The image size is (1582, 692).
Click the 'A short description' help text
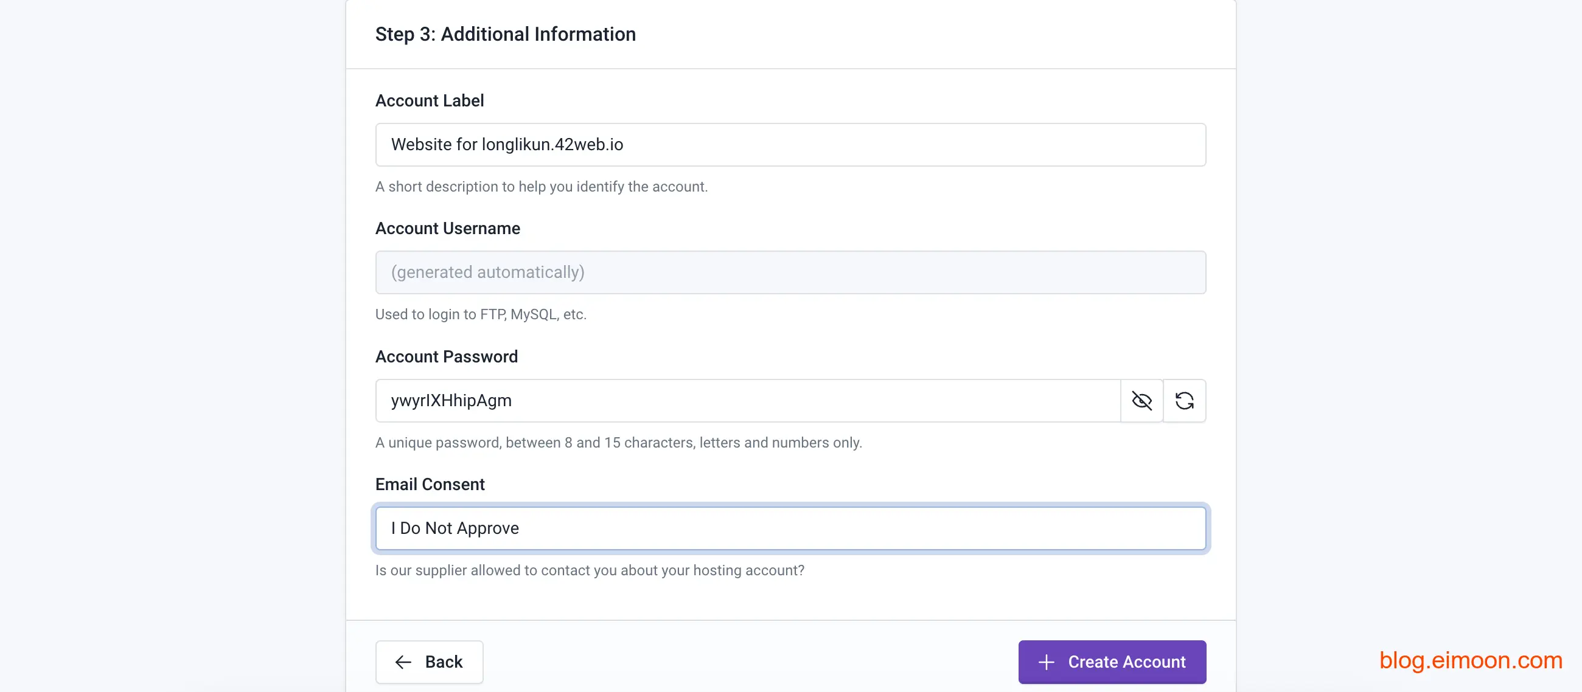click(541, 187)
